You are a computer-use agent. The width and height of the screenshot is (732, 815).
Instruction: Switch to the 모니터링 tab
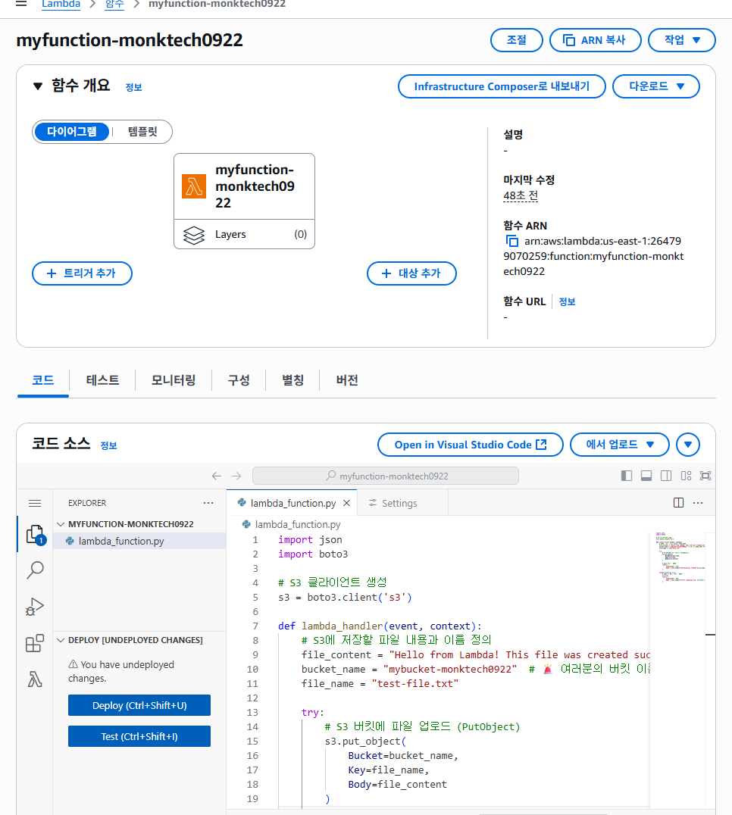[174, 380]
